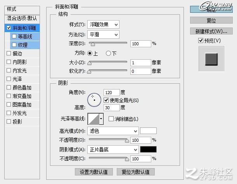Click the 复位 button
The height and width of the screenshot is (184, 237).
[211, 20]
